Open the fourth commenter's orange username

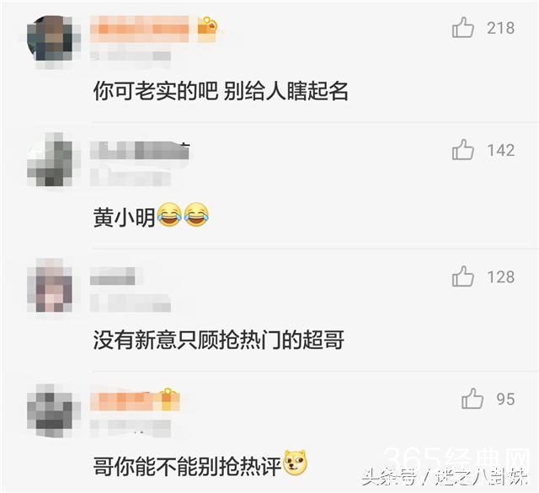[x=125, y=402]
